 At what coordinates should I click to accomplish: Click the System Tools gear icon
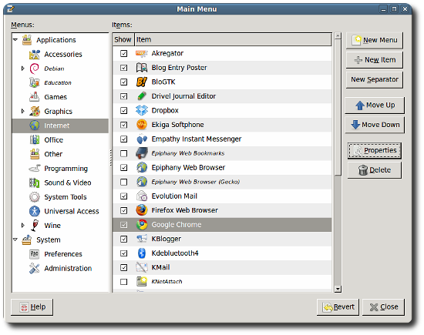(35, 197)
